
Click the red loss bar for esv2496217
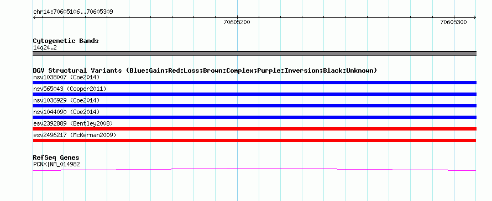pyautogui.click(x=254, y=140)
